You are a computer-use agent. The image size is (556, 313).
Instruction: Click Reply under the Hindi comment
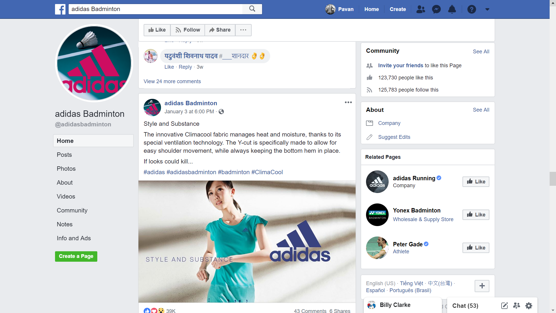[185, 67]
